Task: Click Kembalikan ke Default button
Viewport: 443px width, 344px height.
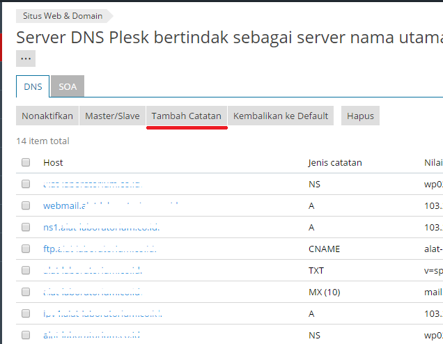Action: pos(281,116)
